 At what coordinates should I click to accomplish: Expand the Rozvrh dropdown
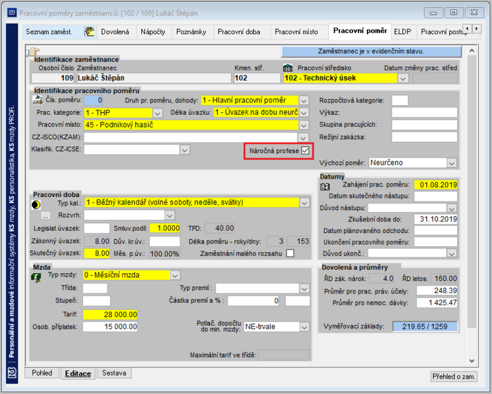170,215
